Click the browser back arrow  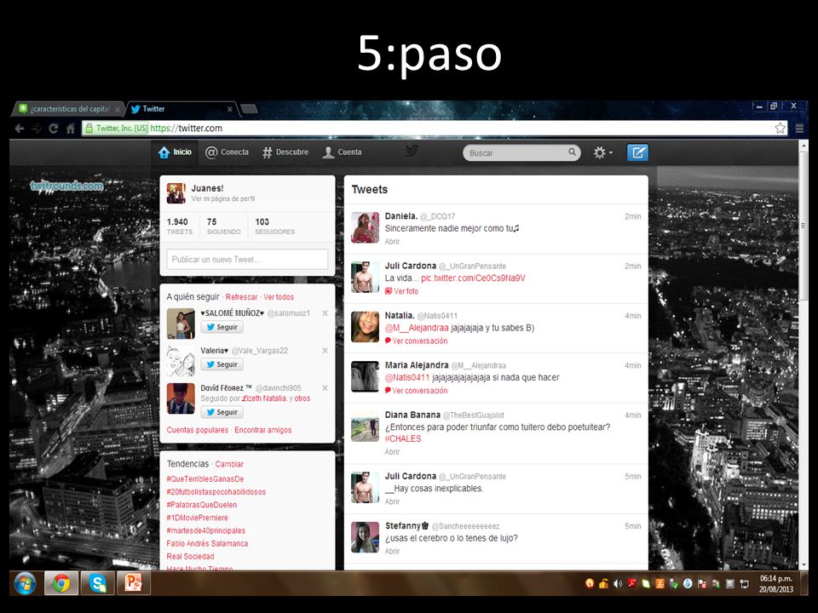[20, 129]
